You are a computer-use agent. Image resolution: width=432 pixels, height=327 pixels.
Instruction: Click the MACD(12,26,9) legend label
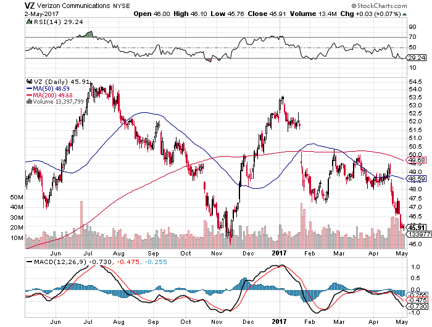click(x=60, y=262)
